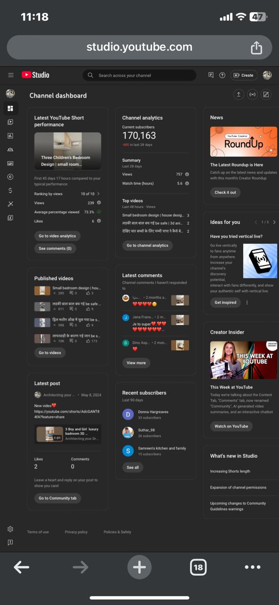Image resolution: width=279 pixels, height=605 pixels.
Task: Go to next idea with right chevron
Action: pos(274,222)
